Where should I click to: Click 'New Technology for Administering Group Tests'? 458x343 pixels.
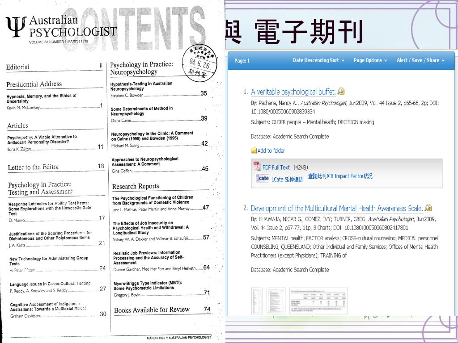point(49,261)
